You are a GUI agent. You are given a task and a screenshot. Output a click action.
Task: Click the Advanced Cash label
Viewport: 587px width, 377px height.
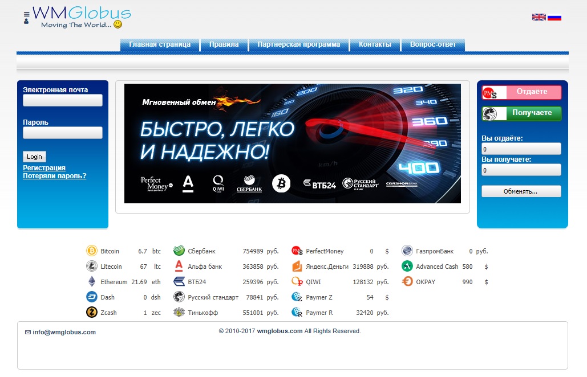437,267
